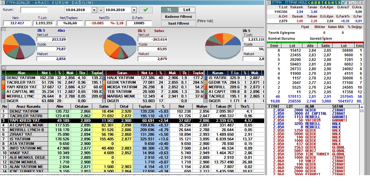Click the Ilk 5 Satıcı pie chart

click(x=120, y=46)
